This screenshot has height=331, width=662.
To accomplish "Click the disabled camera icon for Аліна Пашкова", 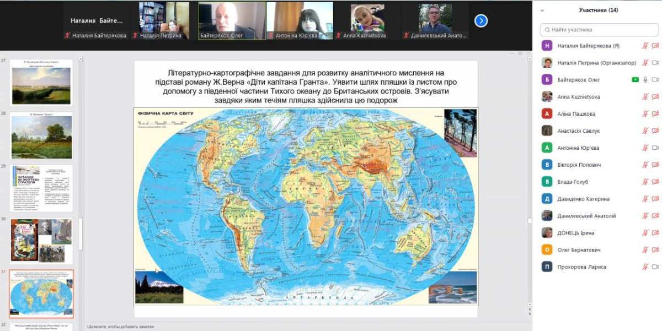I will tap(655, 114).
